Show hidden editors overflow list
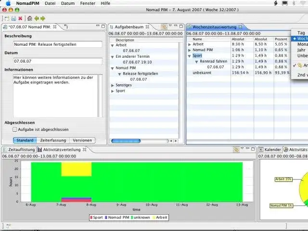This screenshot has height=231, width=308. click(66, 26)
